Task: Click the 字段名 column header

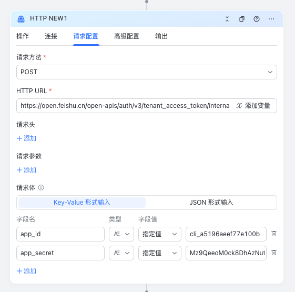Action: click(x=26, y=219)
